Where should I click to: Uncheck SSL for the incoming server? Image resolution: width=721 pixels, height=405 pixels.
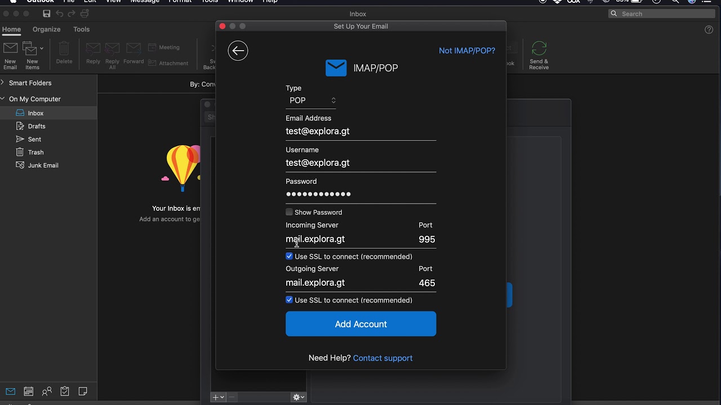click(290, 256)
